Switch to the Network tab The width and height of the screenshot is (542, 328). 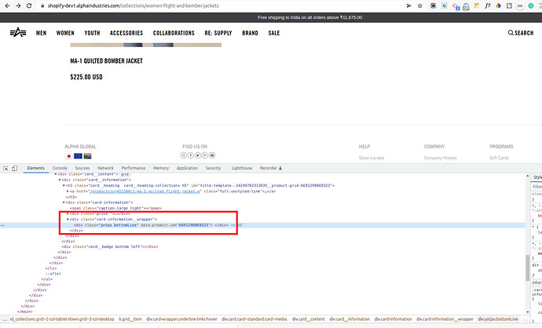point(105,168)
